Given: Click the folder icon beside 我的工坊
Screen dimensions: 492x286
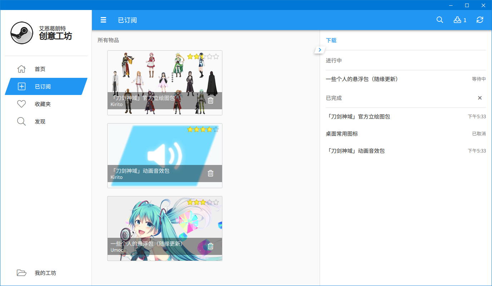Looking at the screenshot, I should click(21, 273).
